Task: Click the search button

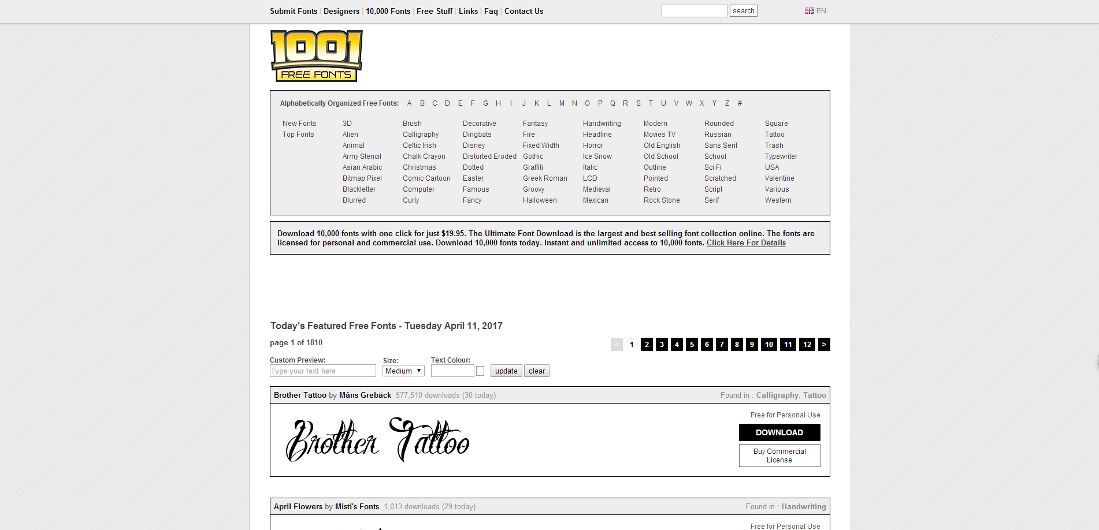Action: (x=743, y=11)
